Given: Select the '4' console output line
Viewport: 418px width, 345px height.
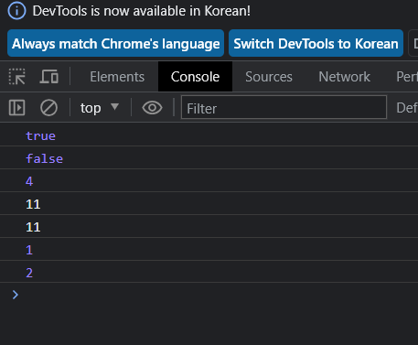Looking at the screenshot, I should pos(209,180).
